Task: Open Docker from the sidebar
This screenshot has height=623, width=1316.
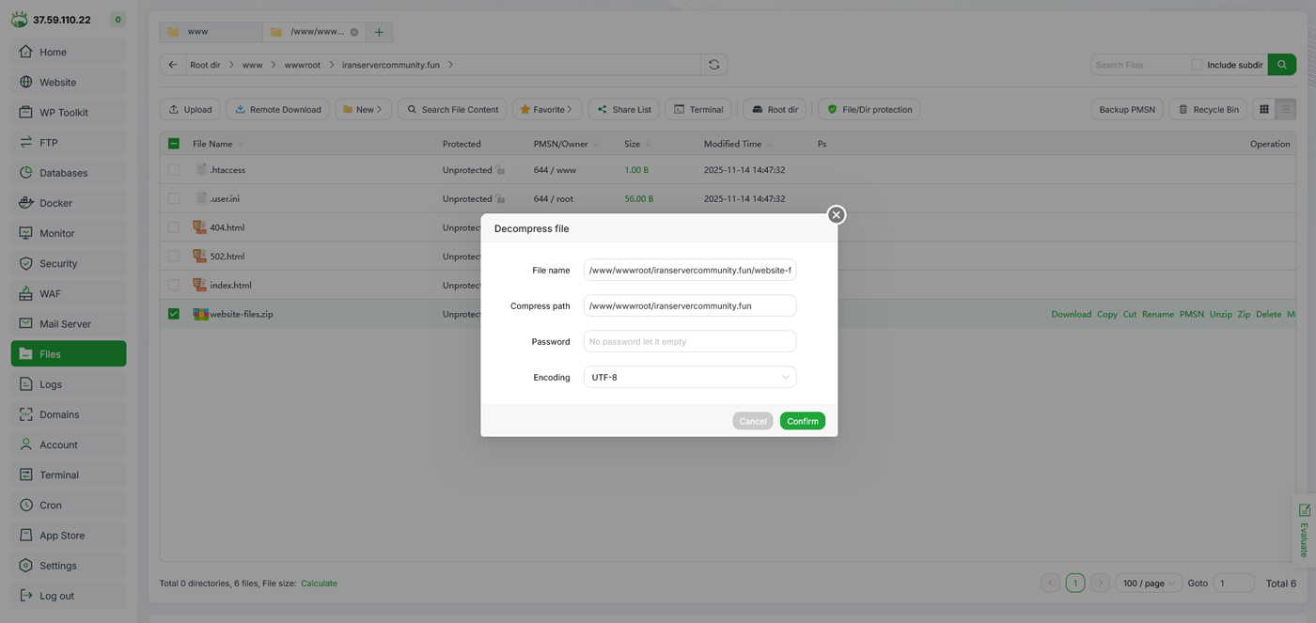Action: [55, 203]
